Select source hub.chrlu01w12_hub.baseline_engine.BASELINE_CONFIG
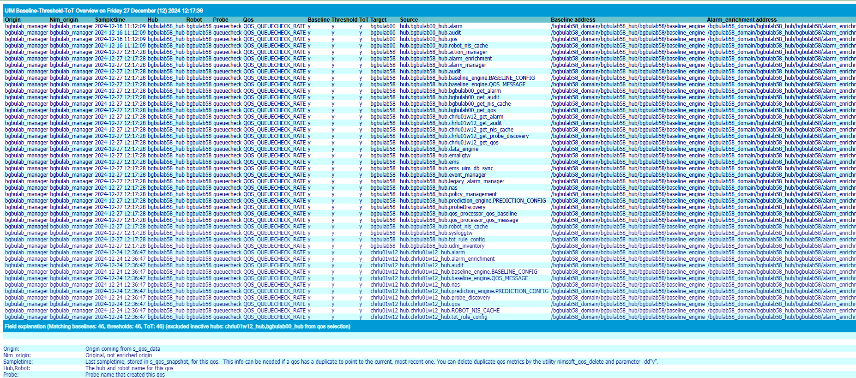 [469, 272]
